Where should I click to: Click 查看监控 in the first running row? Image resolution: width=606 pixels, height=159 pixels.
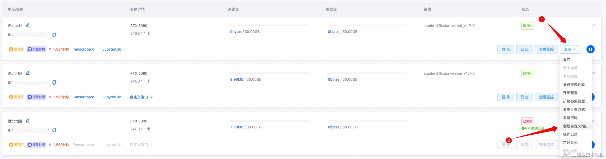(546, 49)
